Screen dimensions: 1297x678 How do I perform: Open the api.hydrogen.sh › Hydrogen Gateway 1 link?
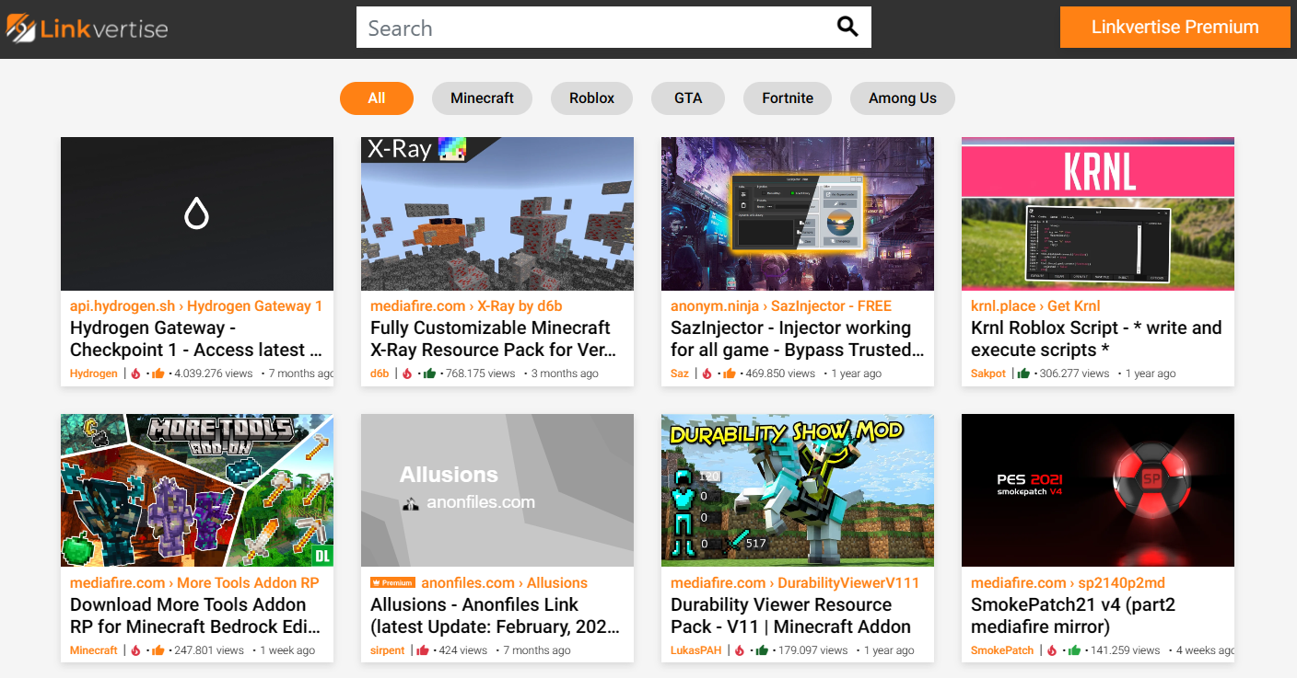click(196, 306)
